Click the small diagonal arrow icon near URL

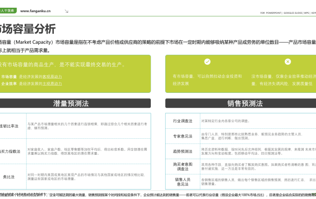tap(67, 11)
